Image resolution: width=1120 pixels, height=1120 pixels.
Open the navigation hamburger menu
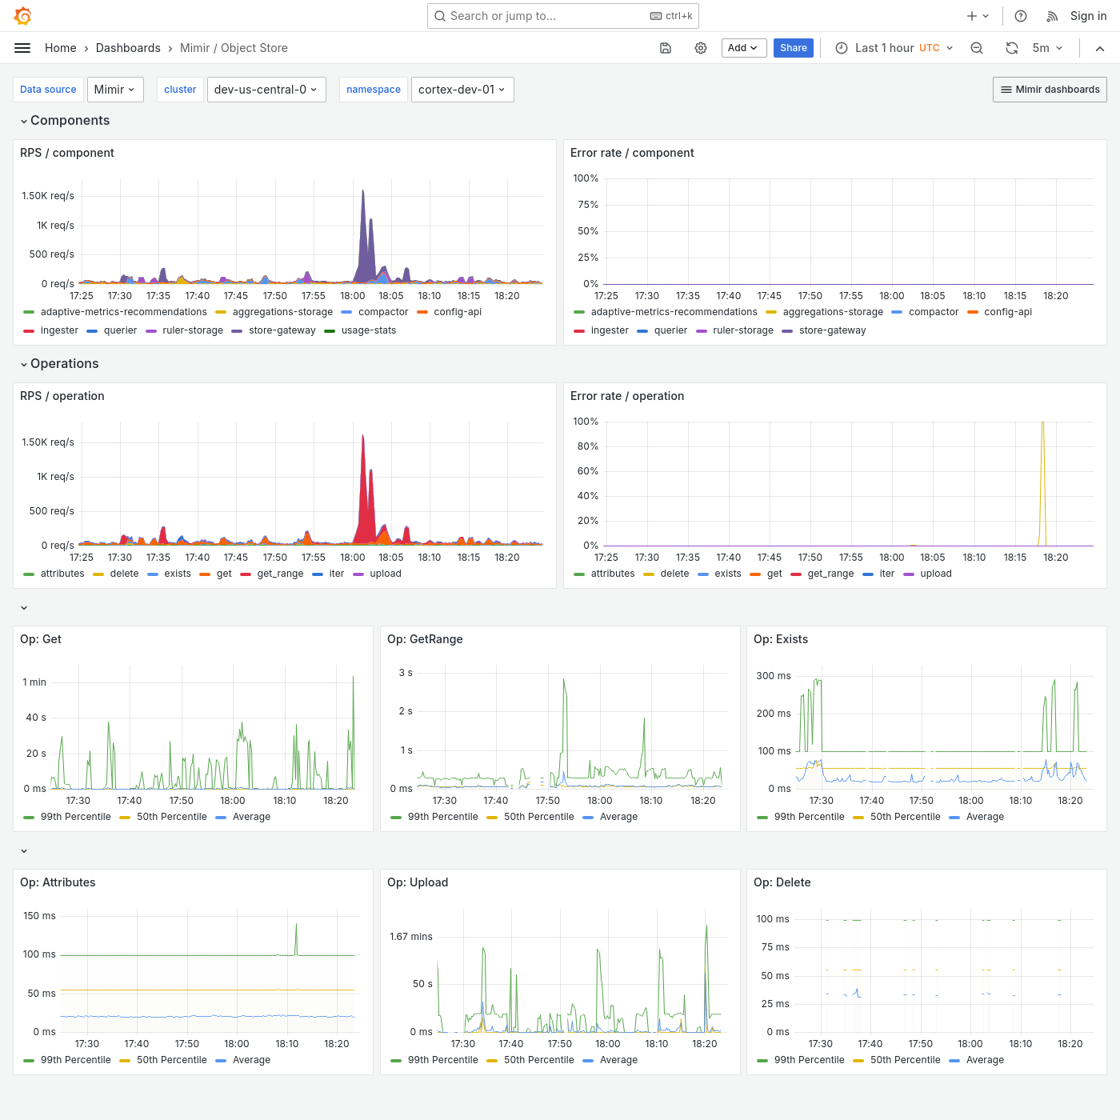coord(22,48)
